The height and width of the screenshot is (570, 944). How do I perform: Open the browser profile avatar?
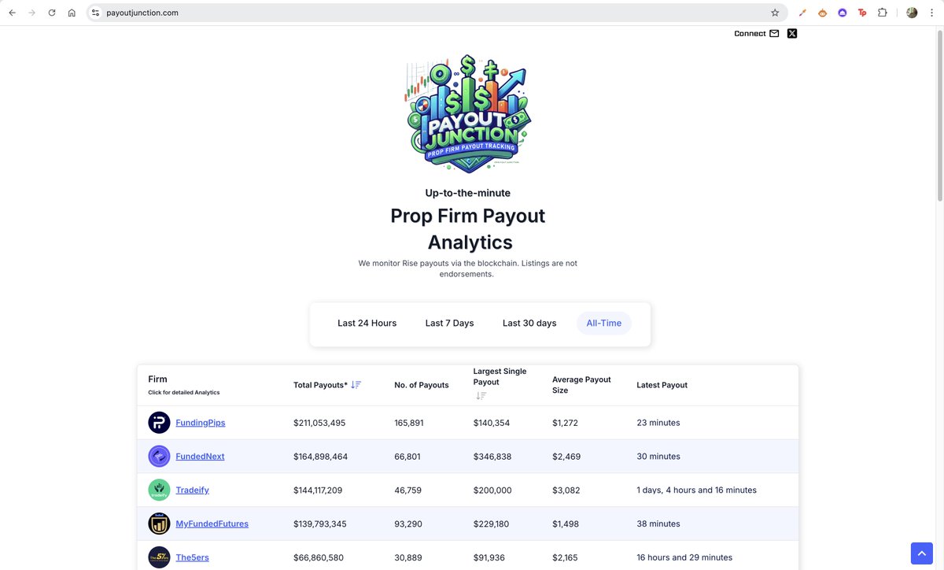(912, 13)
